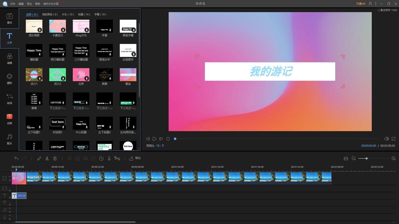Click the clock duration icon in toolbar

pos(101,158)
